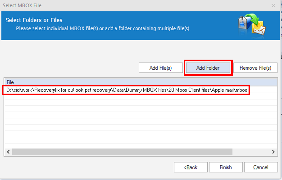Confirm selection with Finish button
The image size is (282, 180).
226,167
